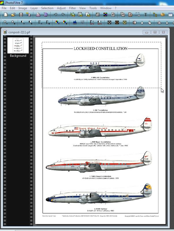The height and width of the screenshot is (231, 174).
Task: Click the conpost-2[1].gif title text
Action: 19,32
